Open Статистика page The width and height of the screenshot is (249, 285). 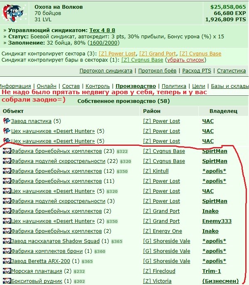231,71
